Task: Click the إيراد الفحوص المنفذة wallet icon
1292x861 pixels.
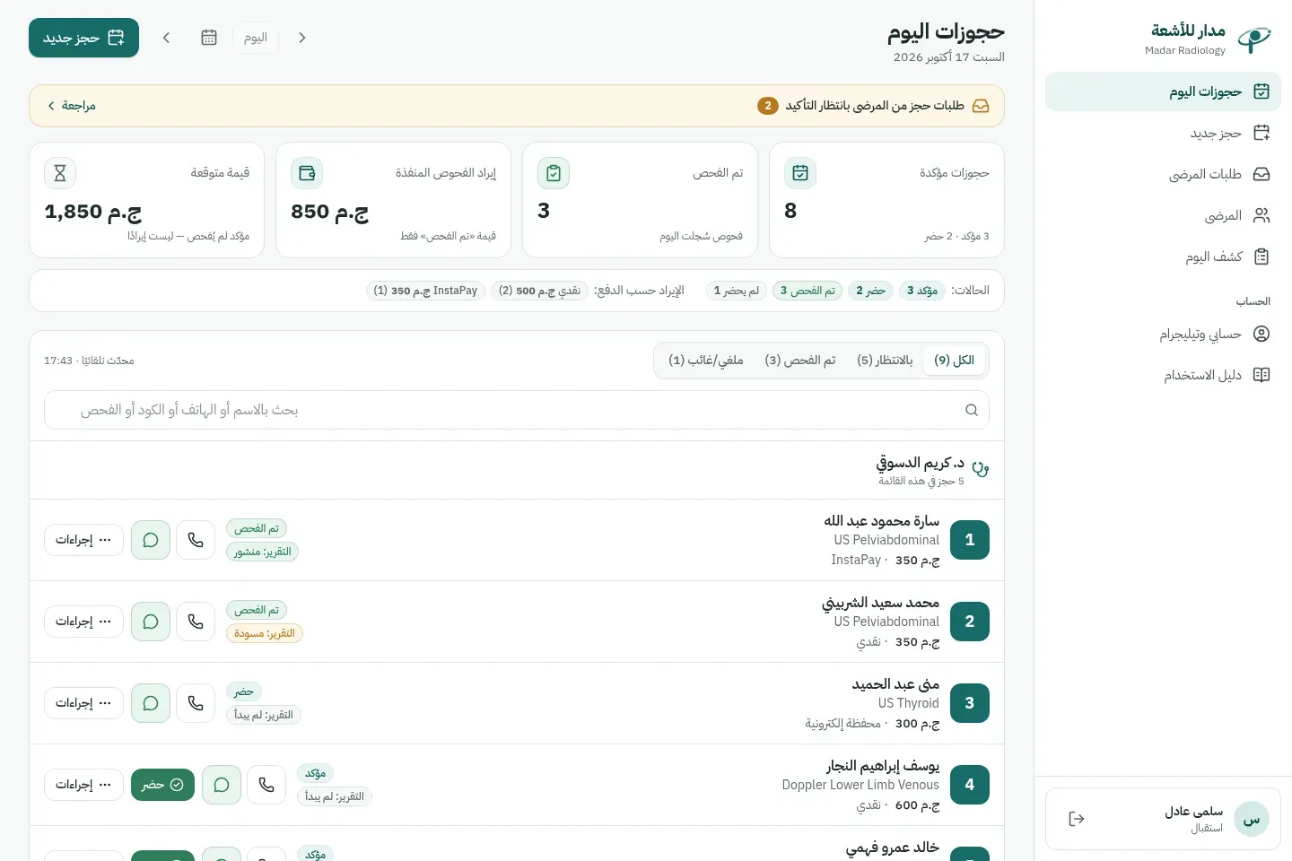Action: tap(307, 173)
